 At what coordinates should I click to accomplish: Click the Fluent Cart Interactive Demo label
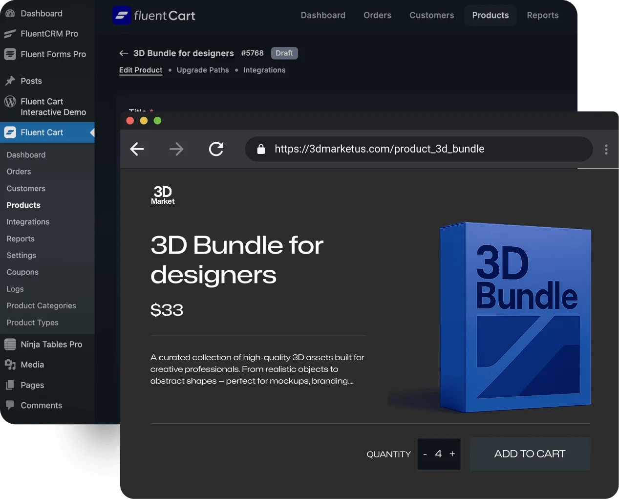[53, 107]
